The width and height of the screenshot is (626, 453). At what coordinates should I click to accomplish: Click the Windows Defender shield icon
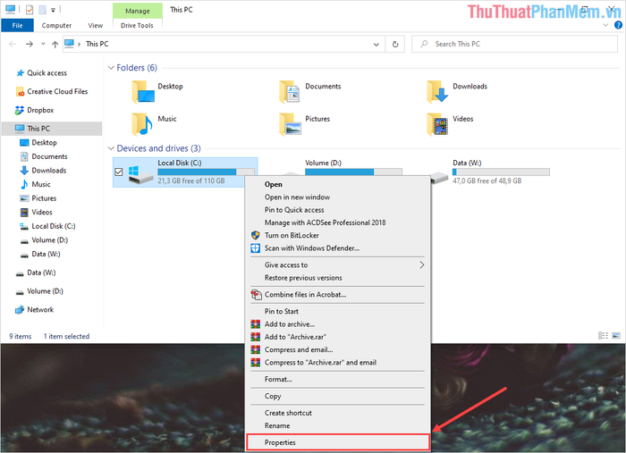[x=256, y=248]
